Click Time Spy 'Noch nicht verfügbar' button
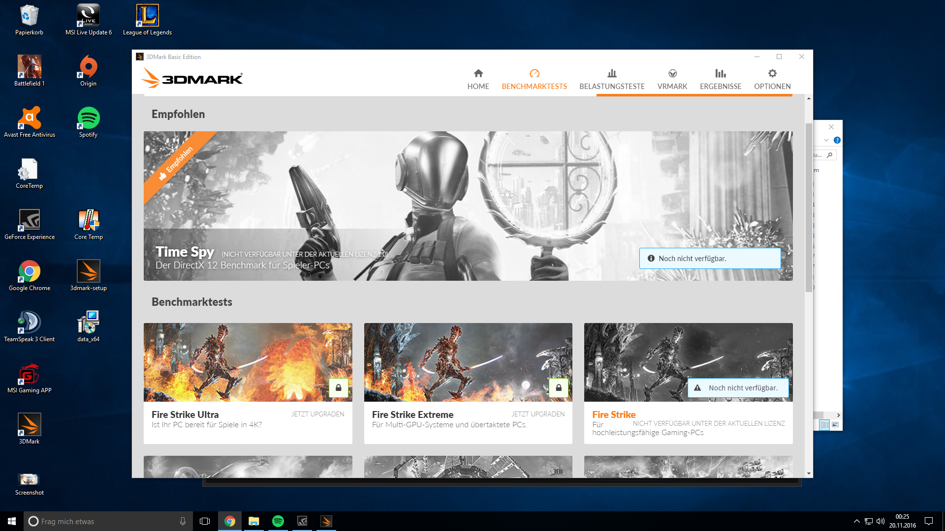This screenshot has width=945, height=531. (x=710, y=259)
